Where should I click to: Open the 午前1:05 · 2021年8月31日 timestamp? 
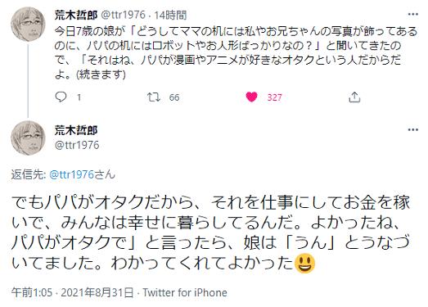point(72,293)
